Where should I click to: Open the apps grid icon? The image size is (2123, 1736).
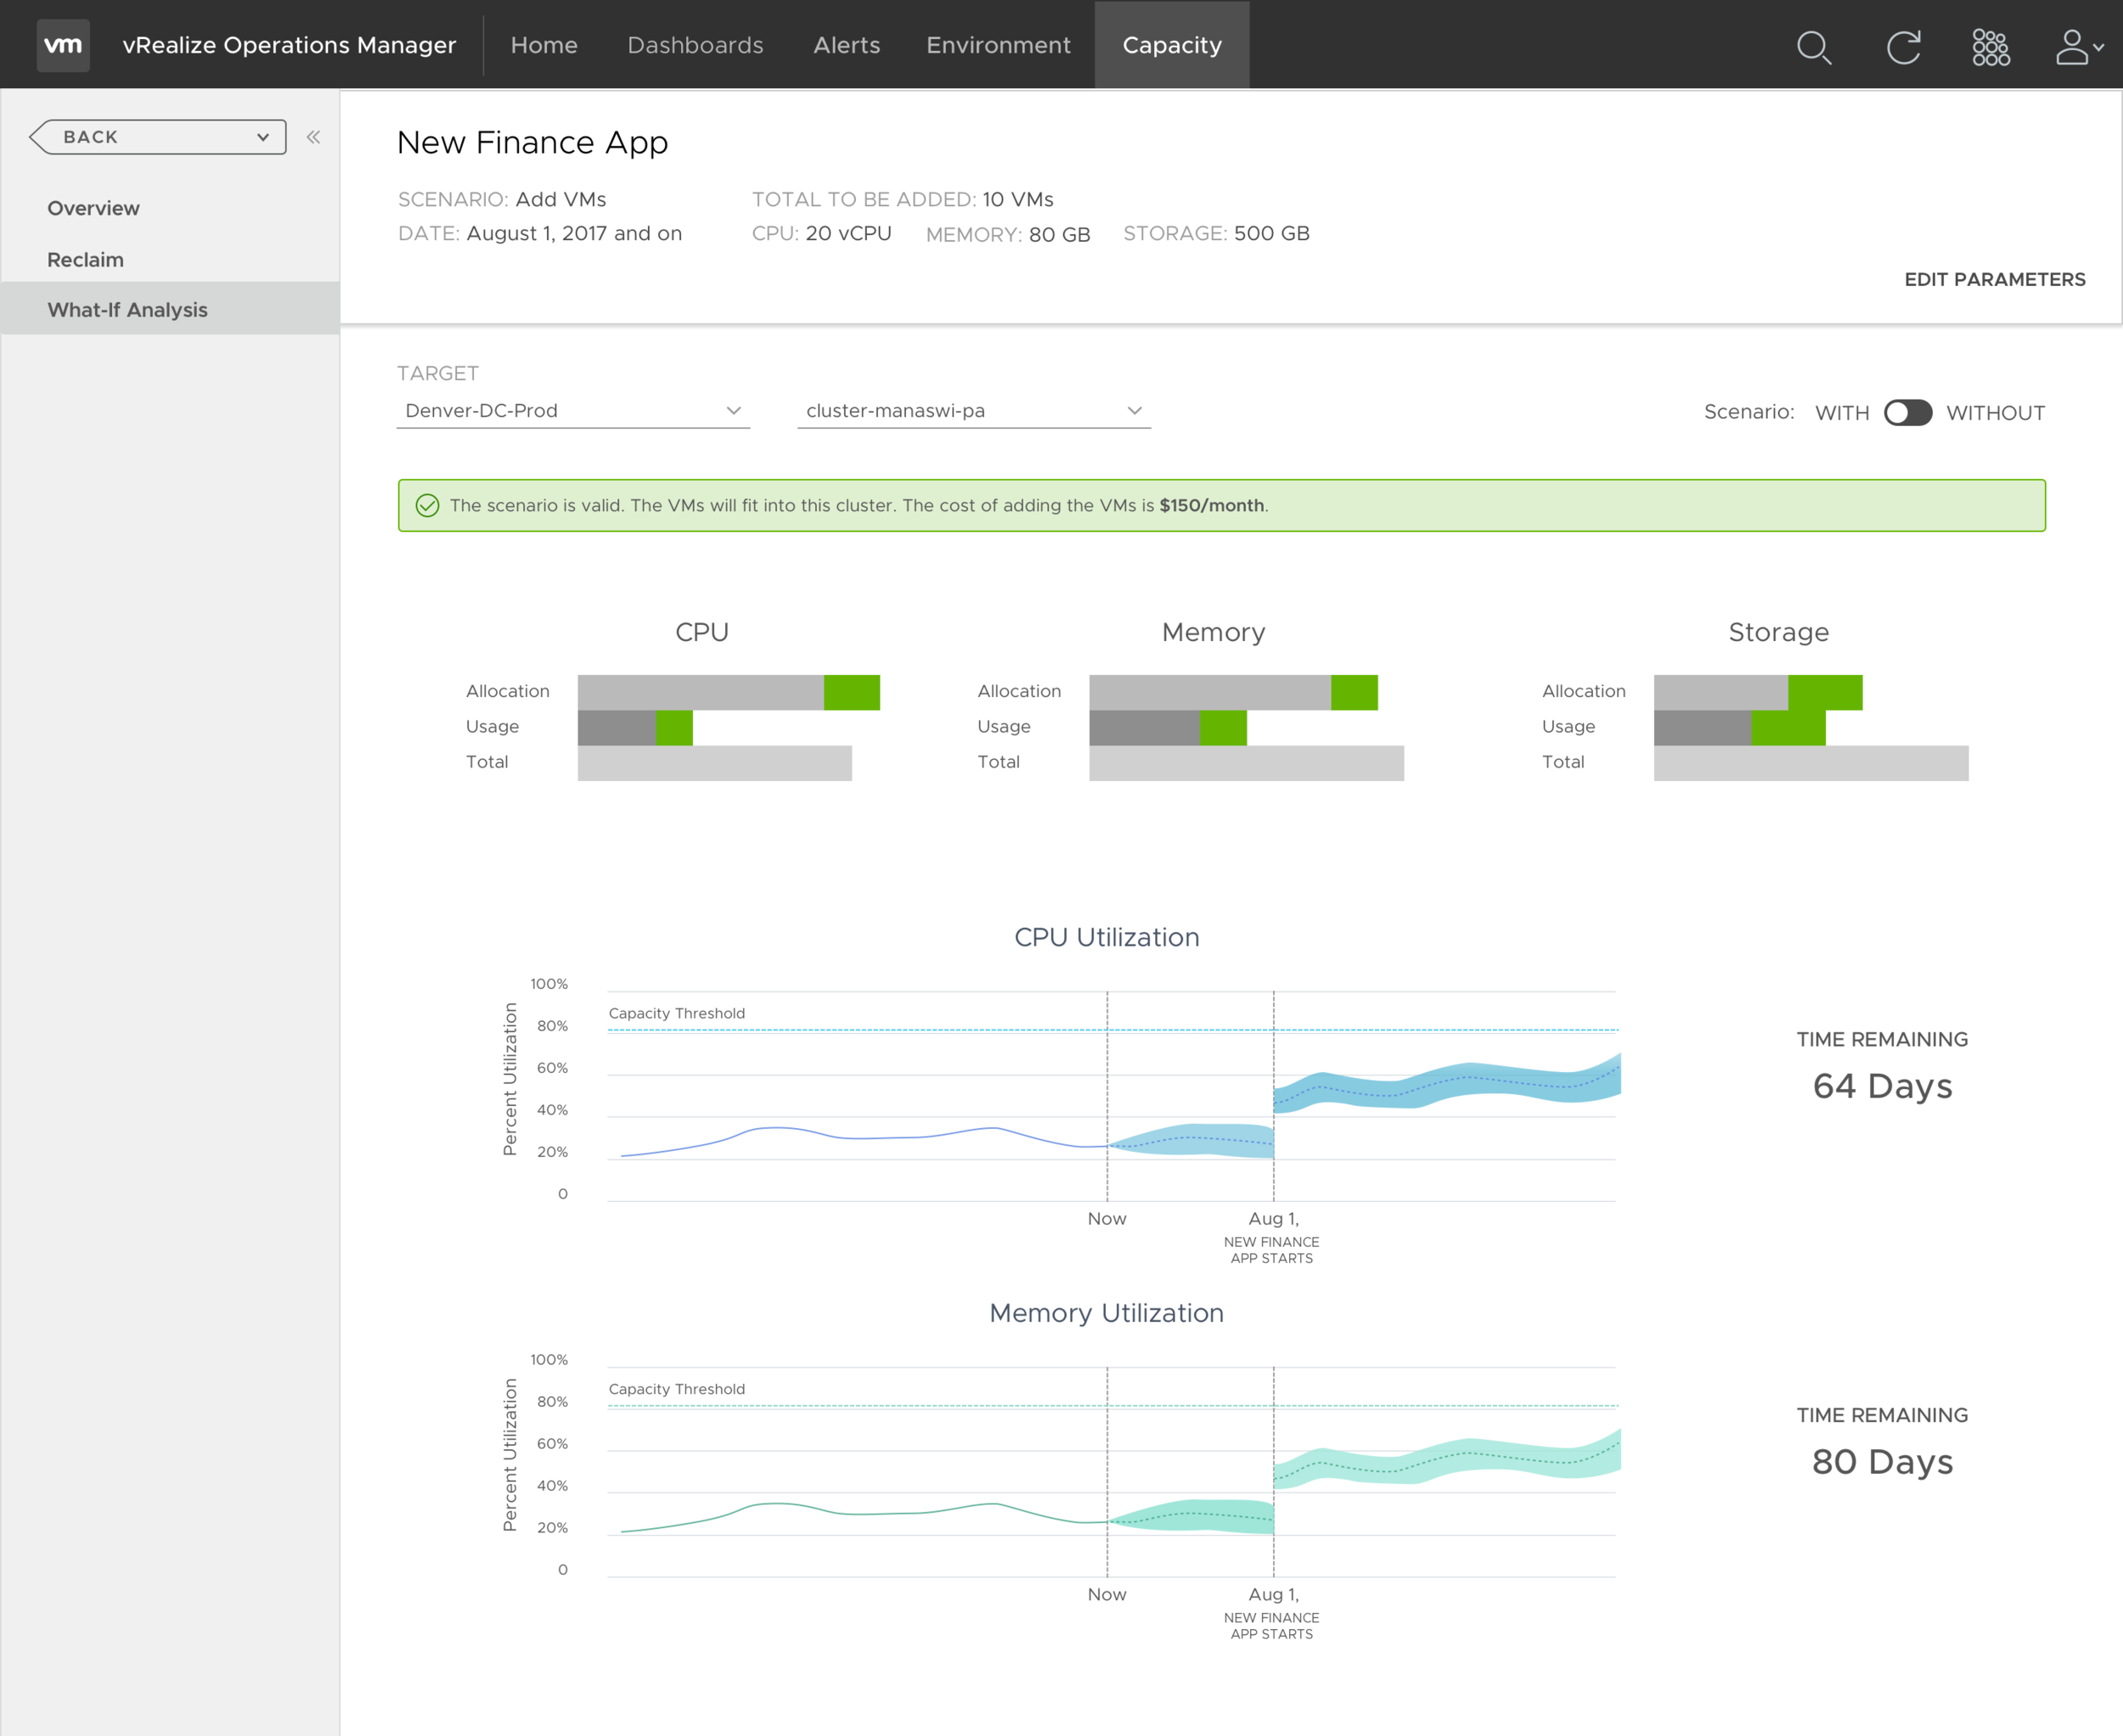coord(1990,47)
